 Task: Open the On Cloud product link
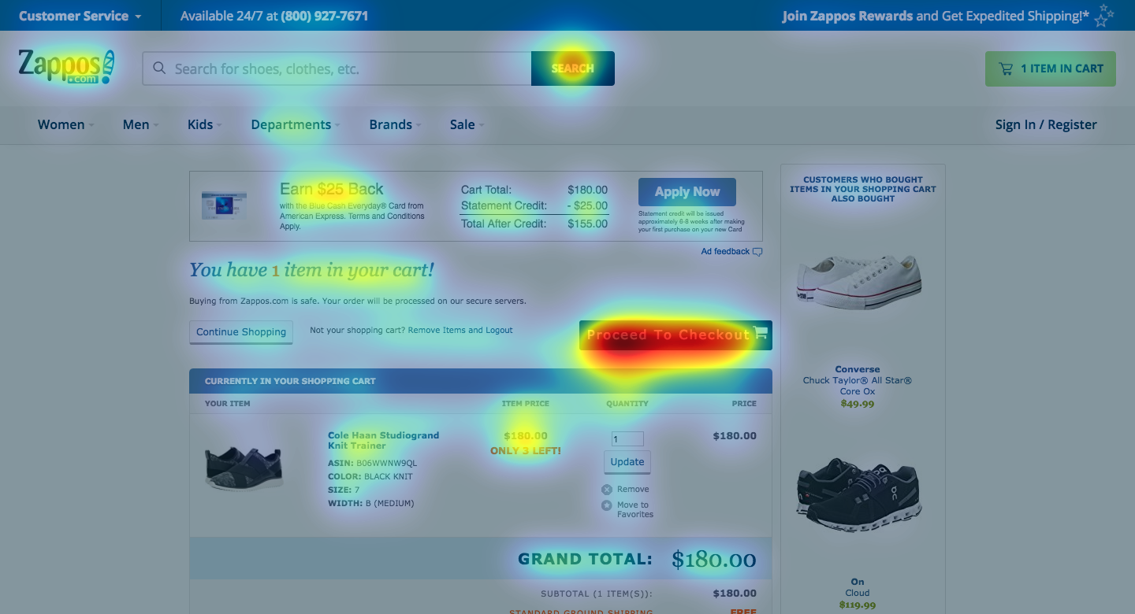coord(858,587)
